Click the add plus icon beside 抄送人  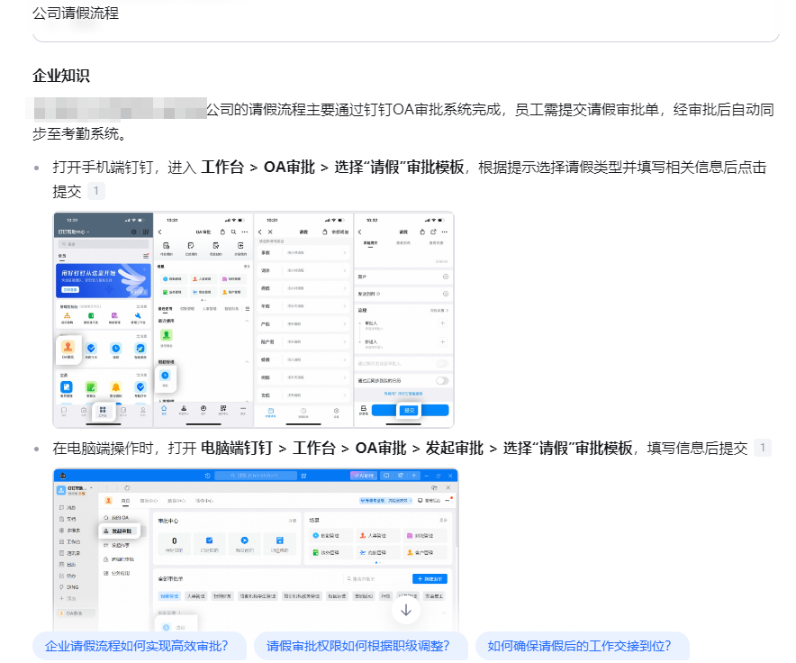click(x=441, y=342)
